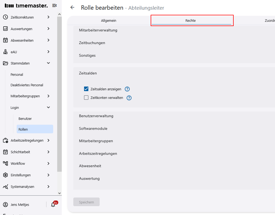The image size is (275, 215).
Task: Expand the Abwesenheiten menu chevron
Action: [x=48, y=40]
